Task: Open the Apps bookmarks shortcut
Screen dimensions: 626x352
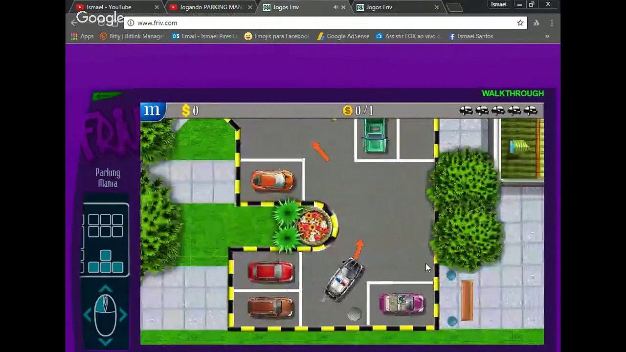Action: 82,36
